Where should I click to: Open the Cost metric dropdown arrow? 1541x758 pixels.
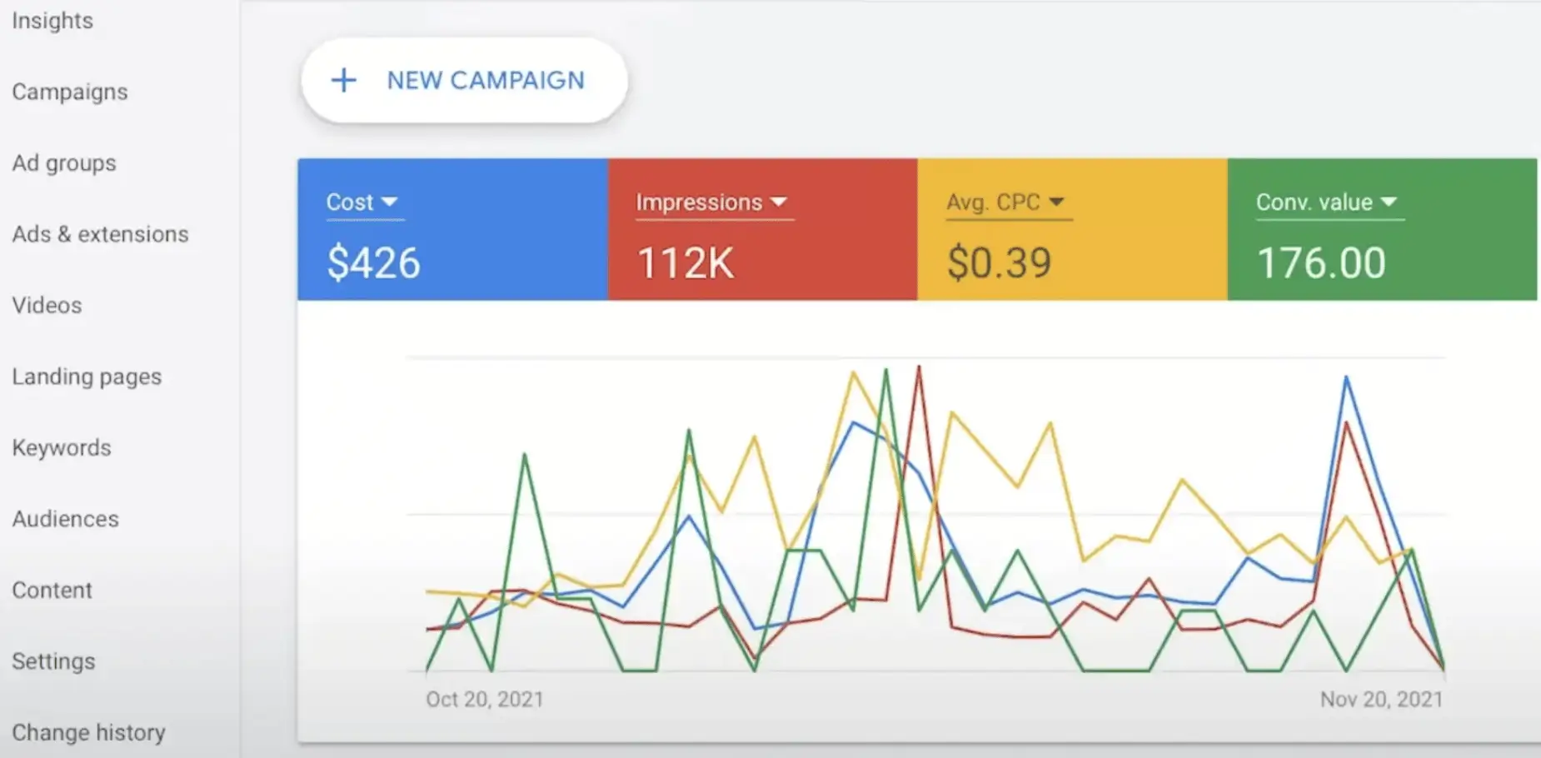pos(389,202)
